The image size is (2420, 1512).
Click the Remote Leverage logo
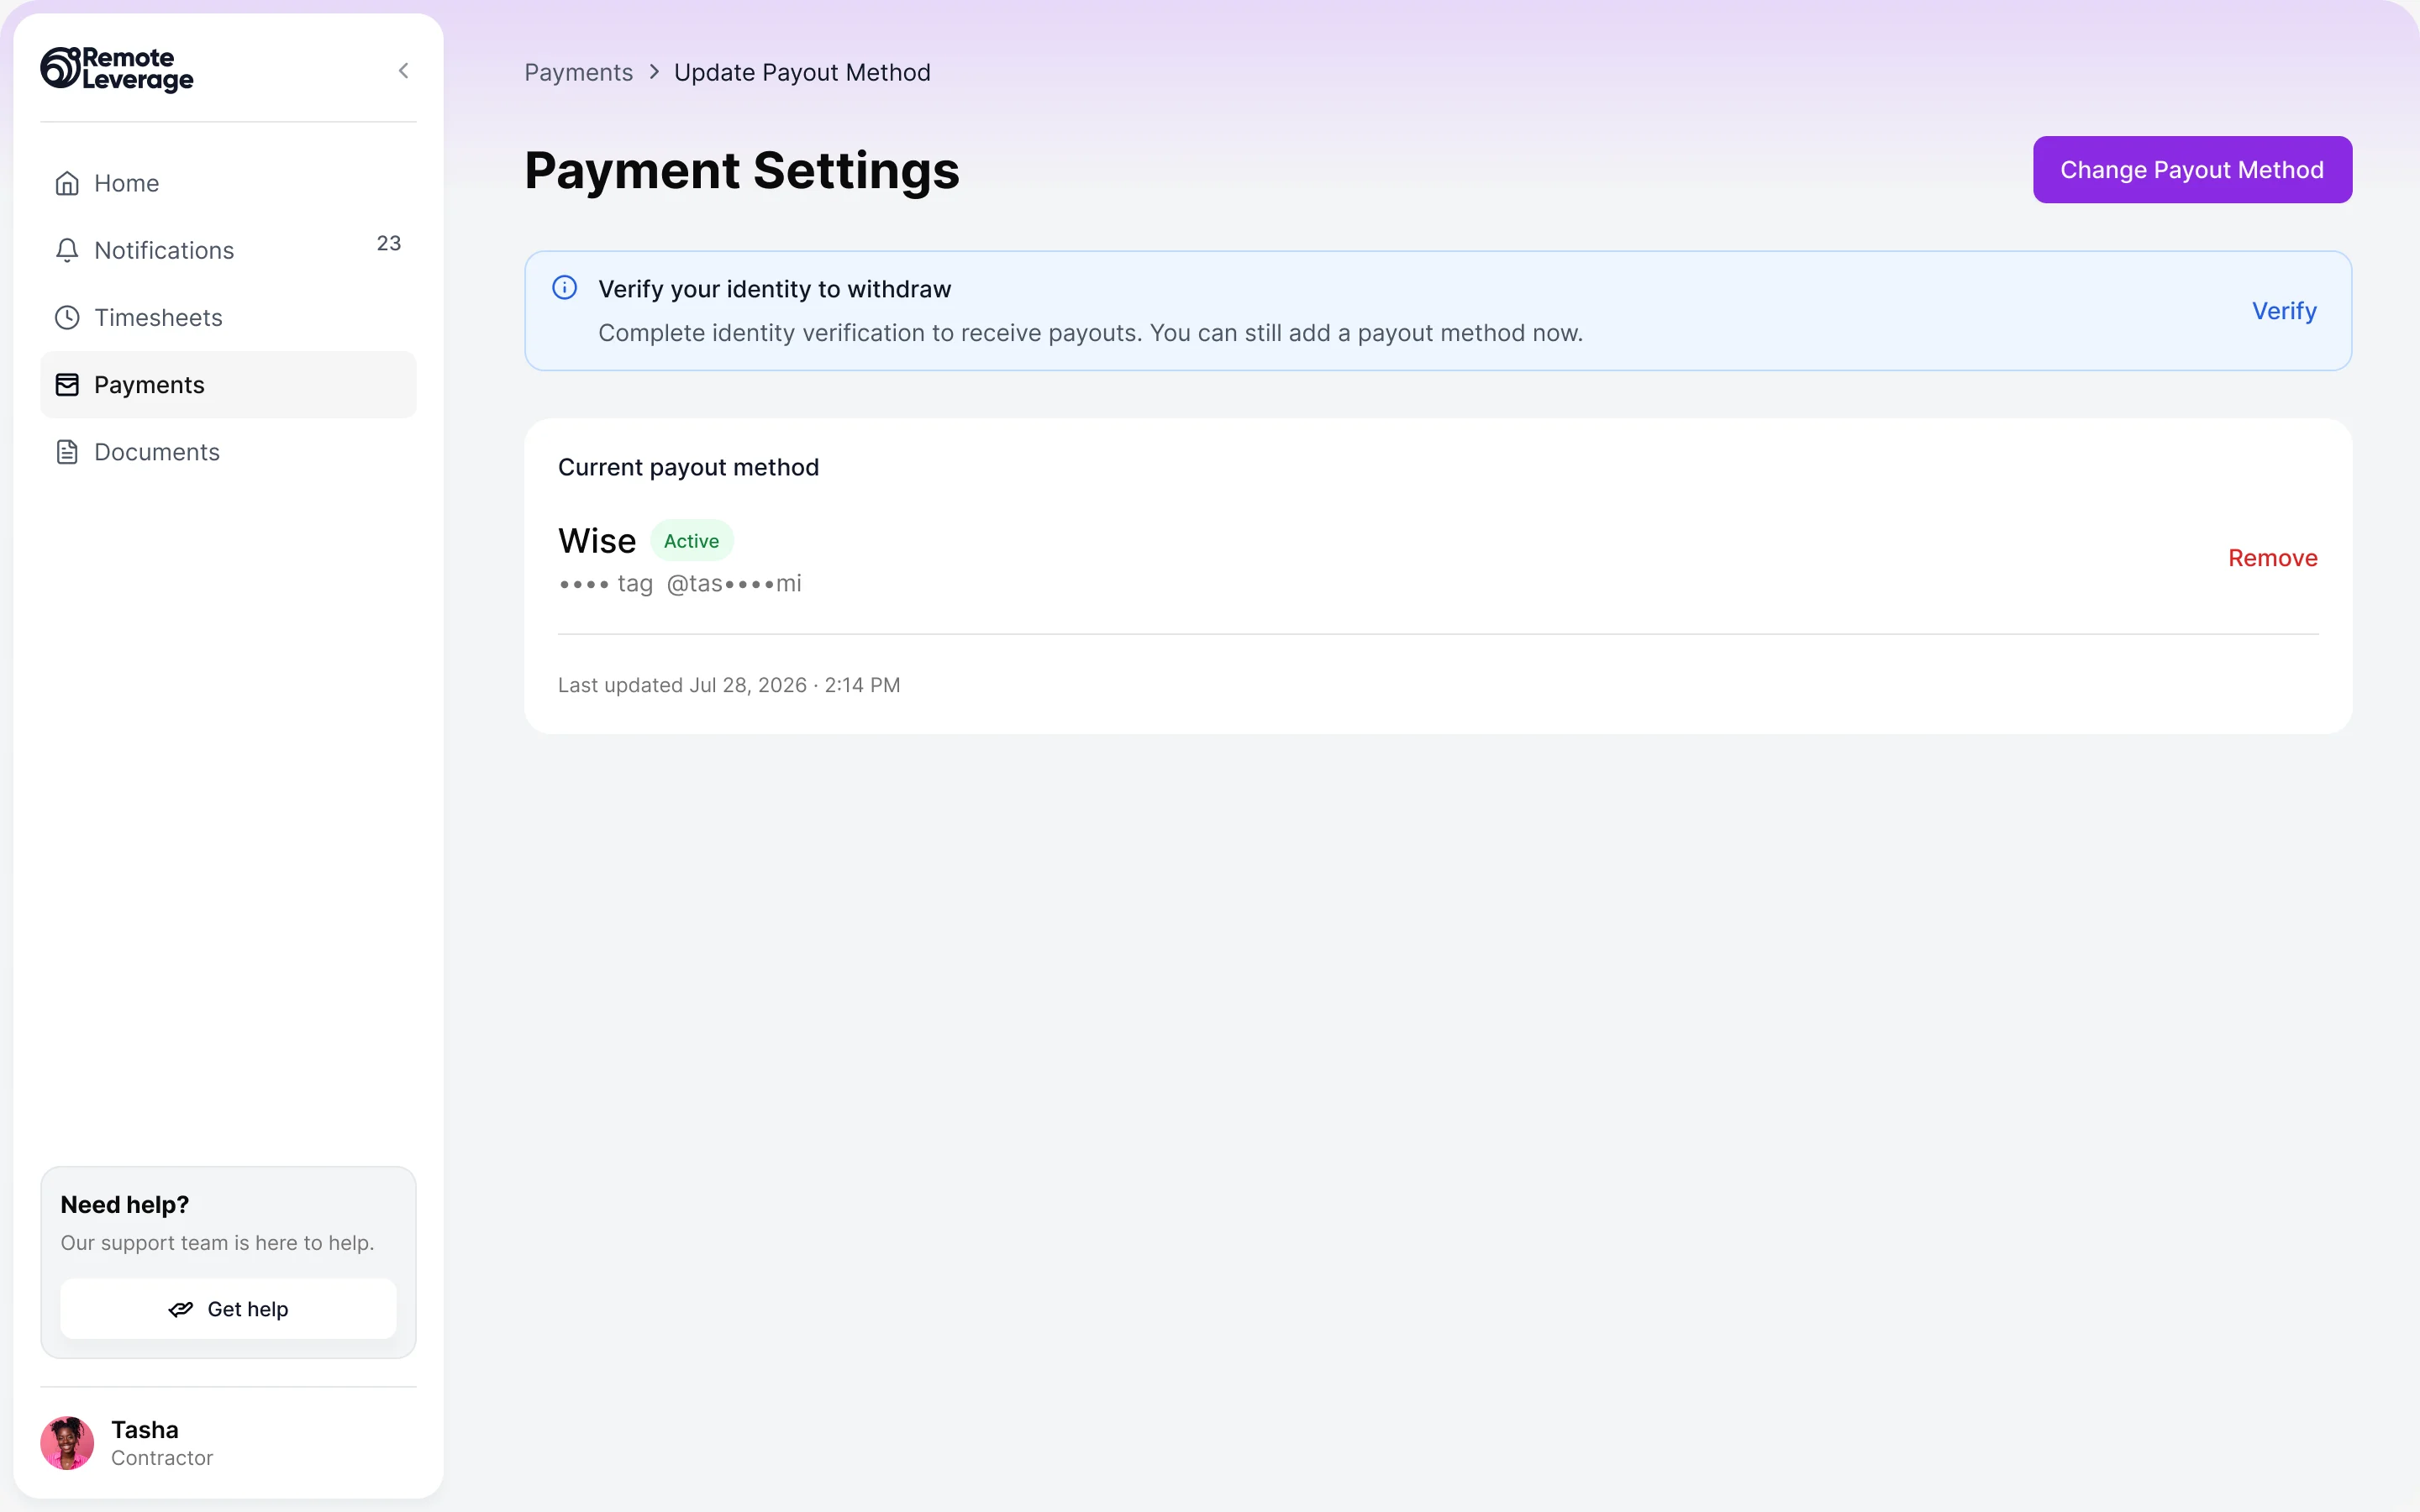pos(117,69)
